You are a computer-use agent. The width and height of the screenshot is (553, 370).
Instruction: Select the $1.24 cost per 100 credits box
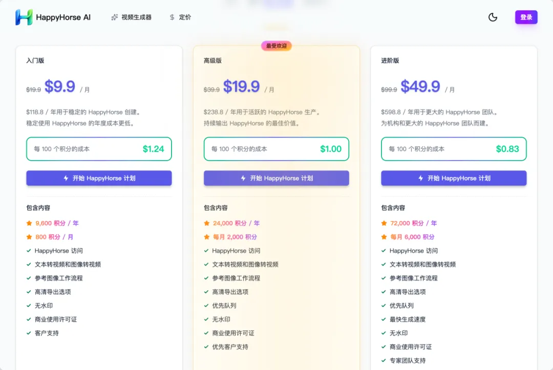click(99, 149)
